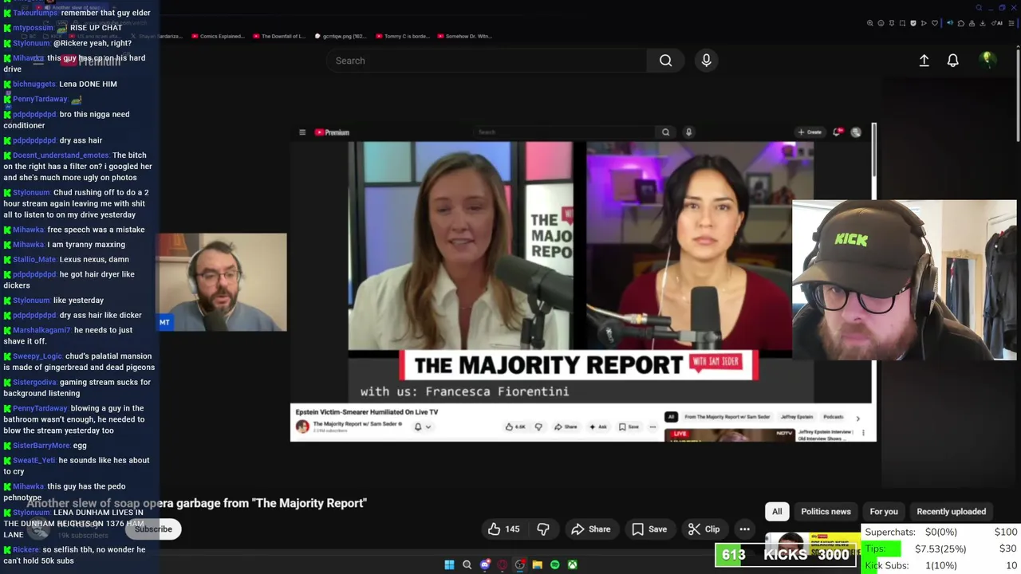Screen dimensions: 1021x574
Task: Open Jeffrey Epstein Interview thumbnail
Action: (728, 435)
